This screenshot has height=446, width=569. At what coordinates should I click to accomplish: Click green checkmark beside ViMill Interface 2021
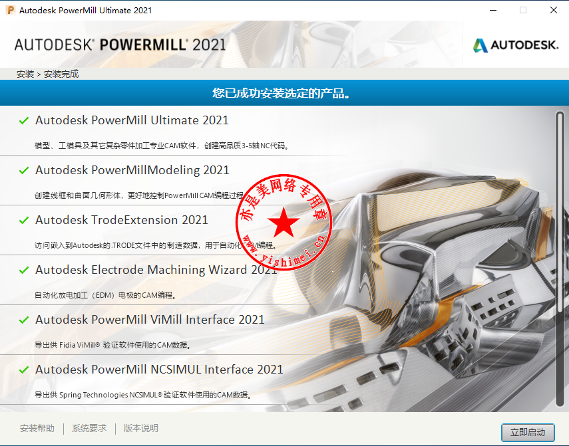click(24, 320)
